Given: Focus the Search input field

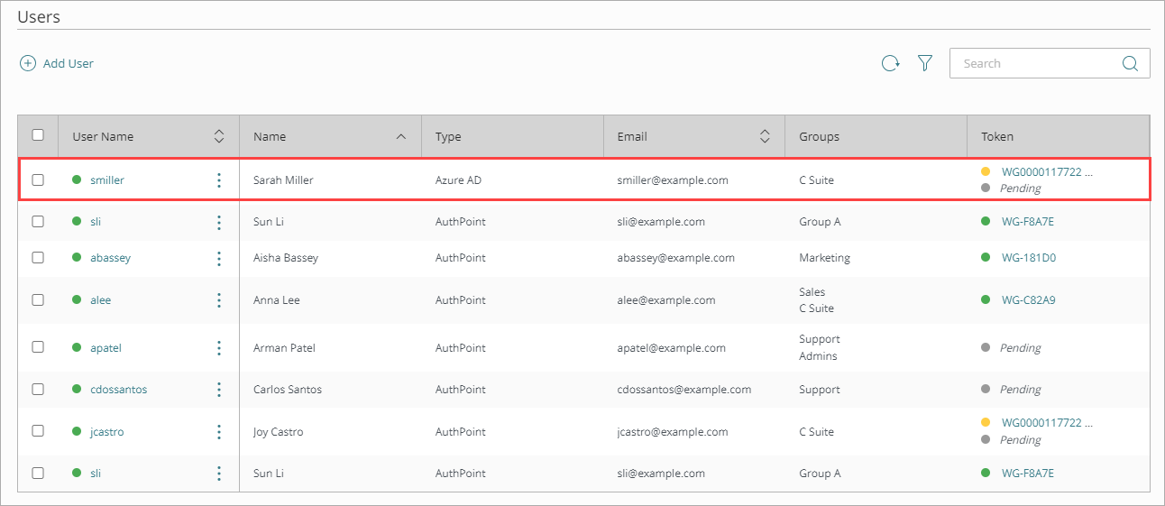Looking at the screenshot, I should (1037, 63).
